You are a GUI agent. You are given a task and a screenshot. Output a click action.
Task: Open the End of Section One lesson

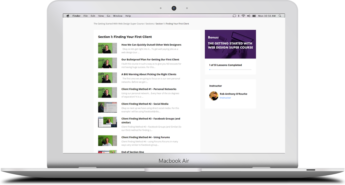coord(133,152)
